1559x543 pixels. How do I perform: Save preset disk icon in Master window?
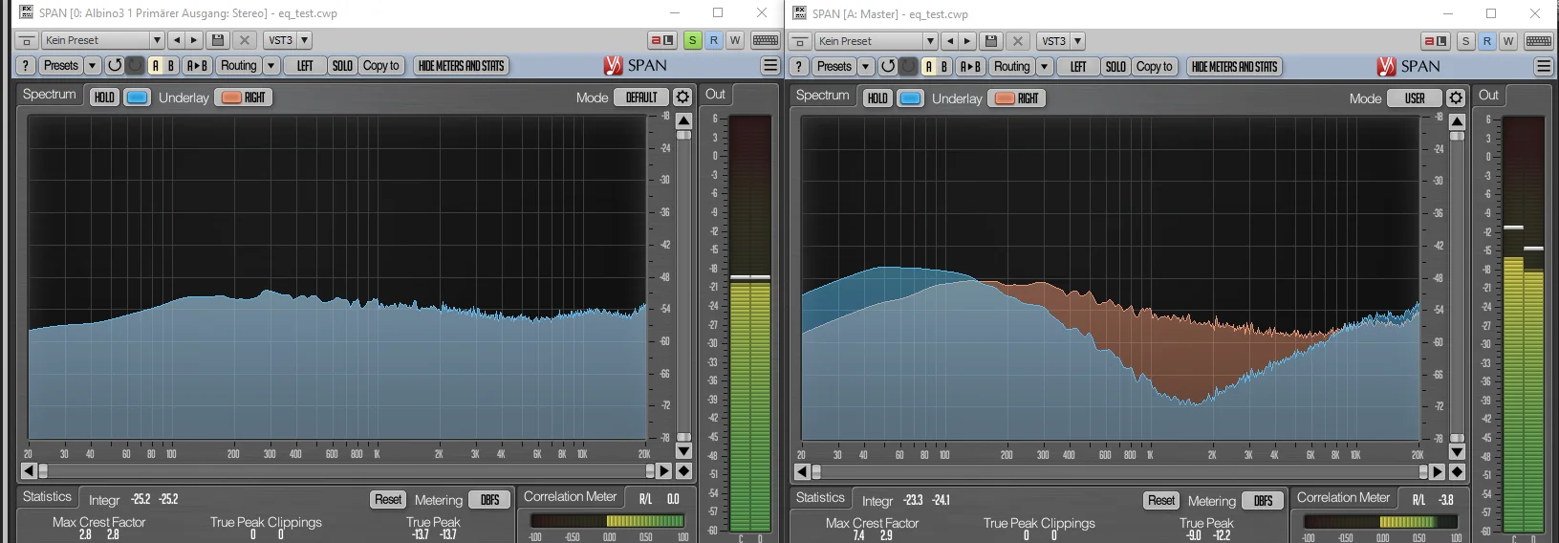991,41
